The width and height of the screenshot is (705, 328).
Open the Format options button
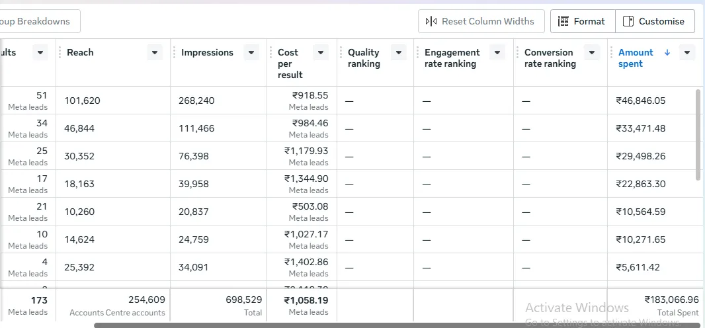583,21
